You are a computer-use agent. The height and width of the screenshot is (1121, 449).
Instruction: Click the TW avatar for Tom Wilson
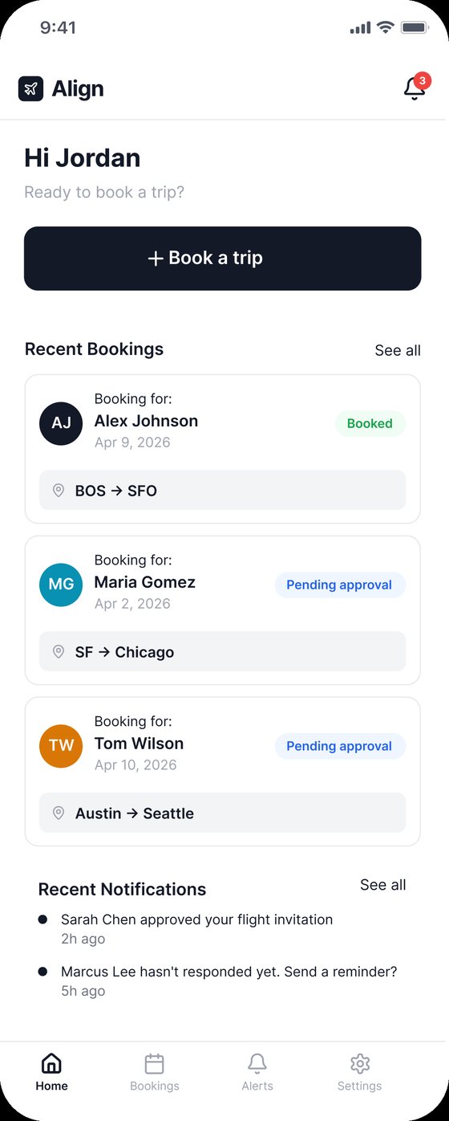click(x=61, y=745)
